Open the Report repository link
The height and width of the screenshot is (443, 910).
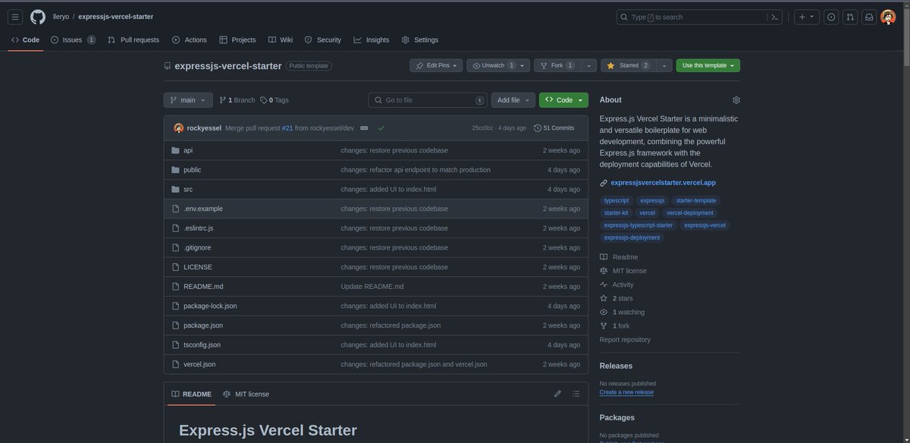coord(625,339)
